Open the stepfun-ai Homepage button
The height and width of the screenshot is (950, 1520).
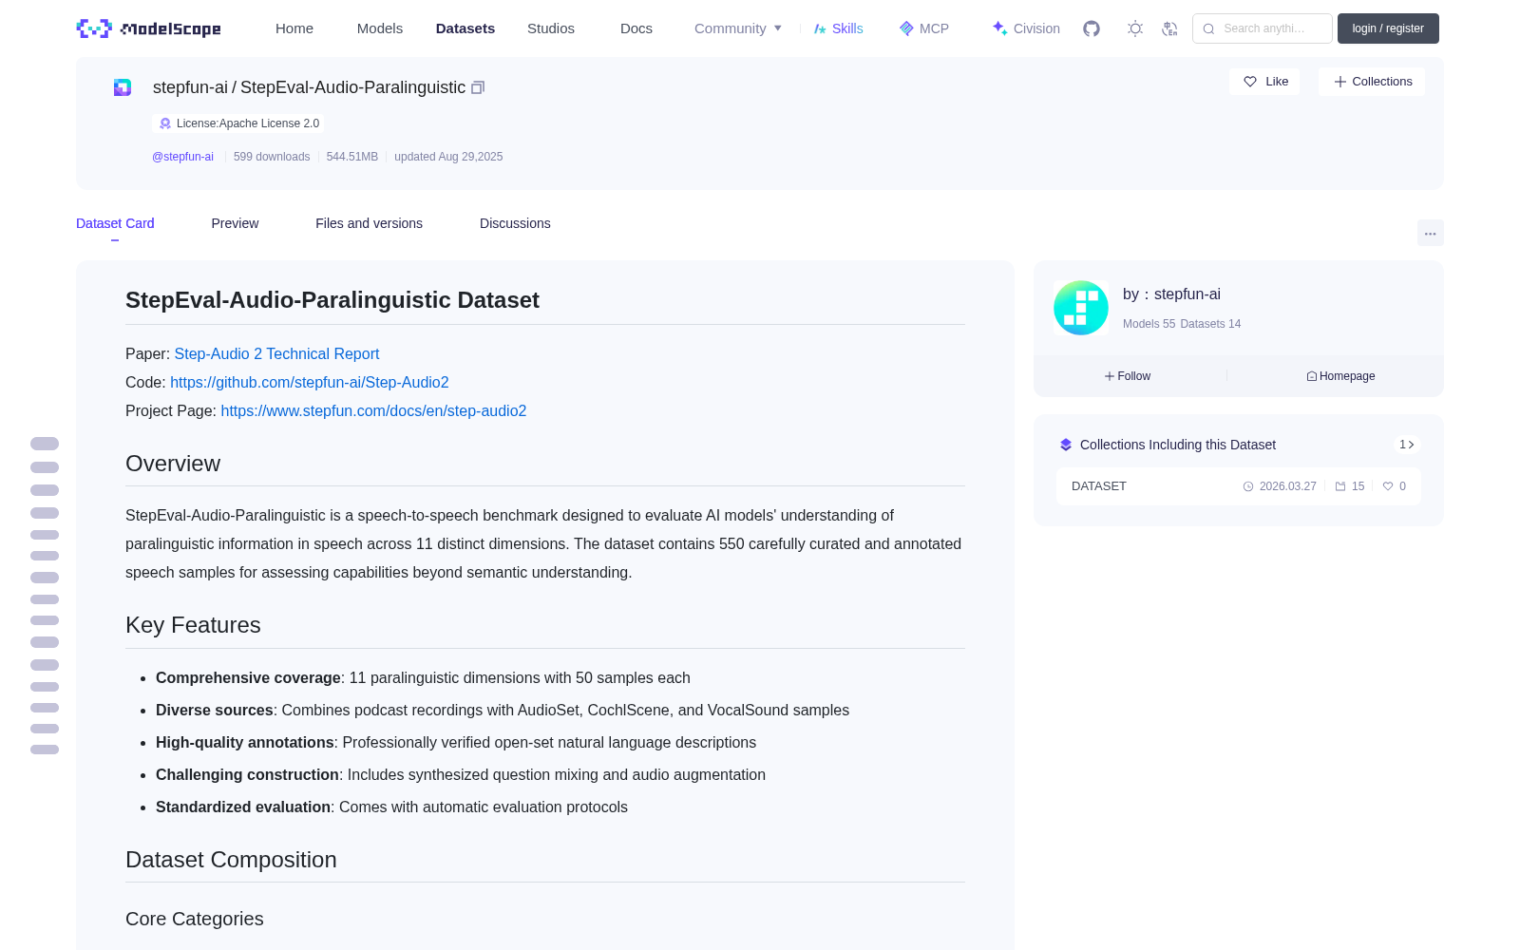pyautogui.click(x=1340, y=376)
